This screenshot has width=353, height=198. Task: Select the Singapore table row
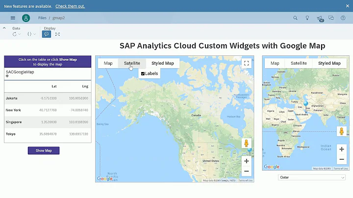(48, 122)
